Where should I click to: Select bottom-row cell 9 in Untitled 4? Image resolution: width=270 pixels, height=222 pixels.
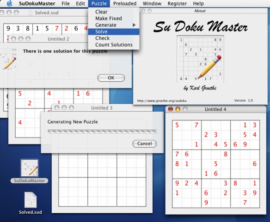click(206, 203)
